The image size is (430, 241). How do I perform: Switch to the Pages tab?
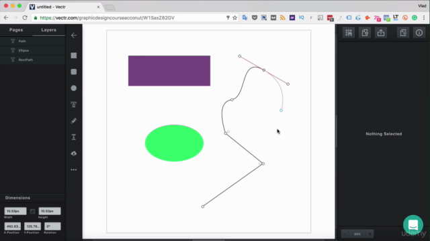(16, 30)
